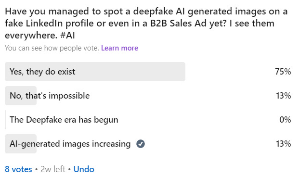Select "AI-generated images increasing" answer text
This screenshot has height=176, width=299.
70,144
